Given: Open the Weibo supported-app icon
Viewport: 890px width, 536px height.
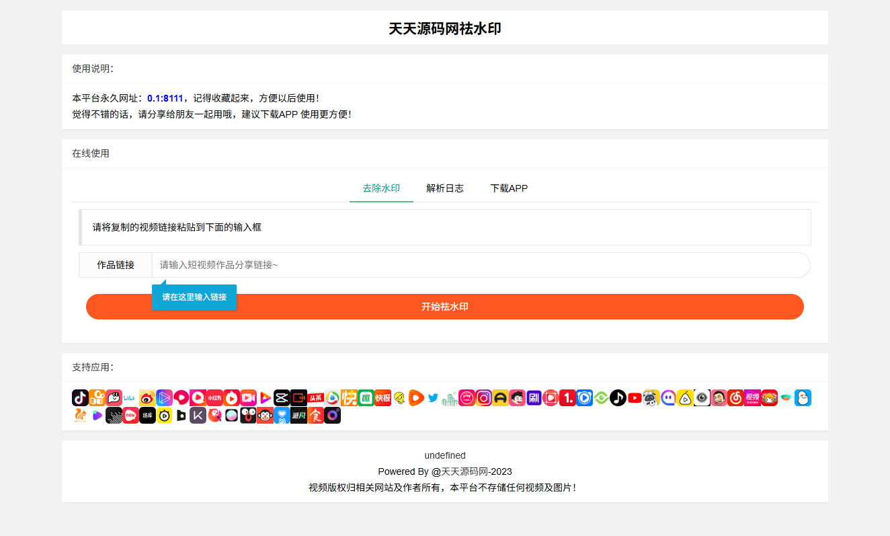Looking at the screenshot, I should pos(147,397).
